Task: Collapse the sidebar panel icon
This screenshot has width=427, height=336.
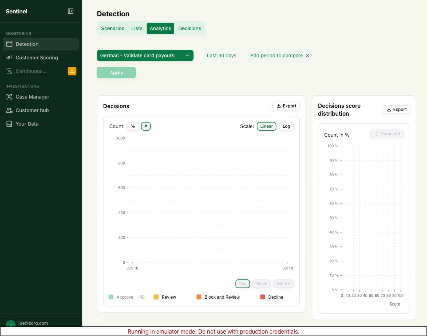Action: tap(70, 11)
